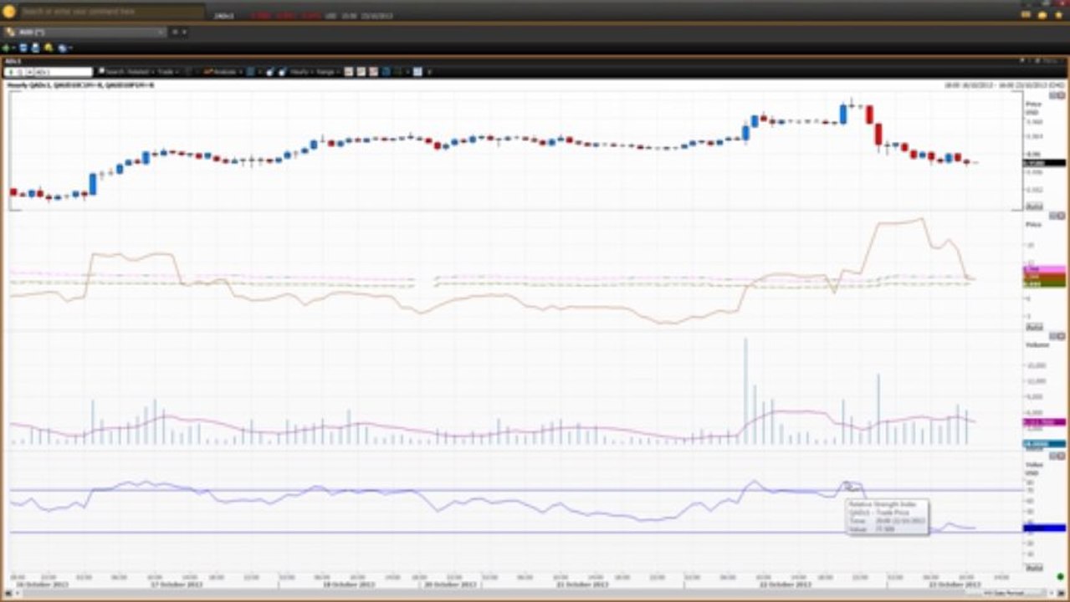Click the second drawing tool icon before Hourly

point(282,72)
